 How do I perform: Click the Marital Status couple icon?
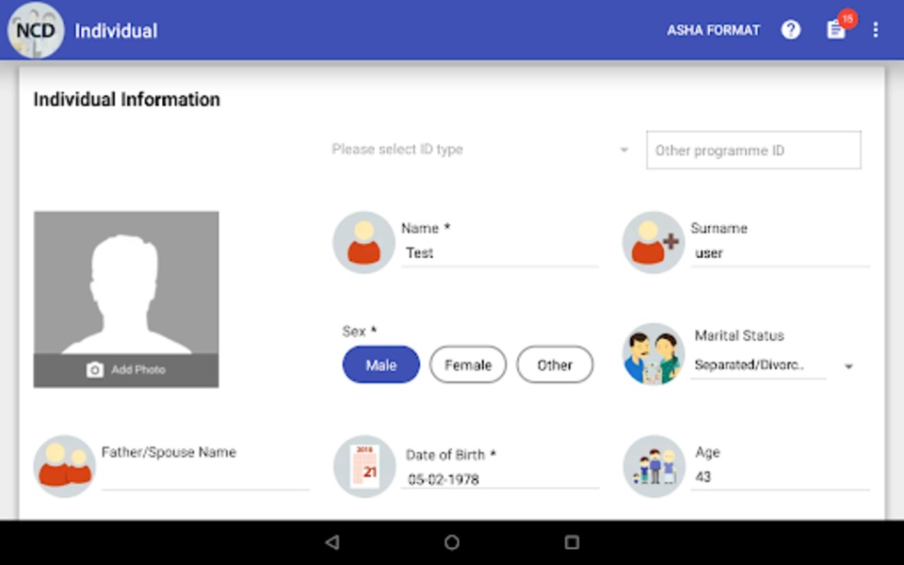coord(654,354)
